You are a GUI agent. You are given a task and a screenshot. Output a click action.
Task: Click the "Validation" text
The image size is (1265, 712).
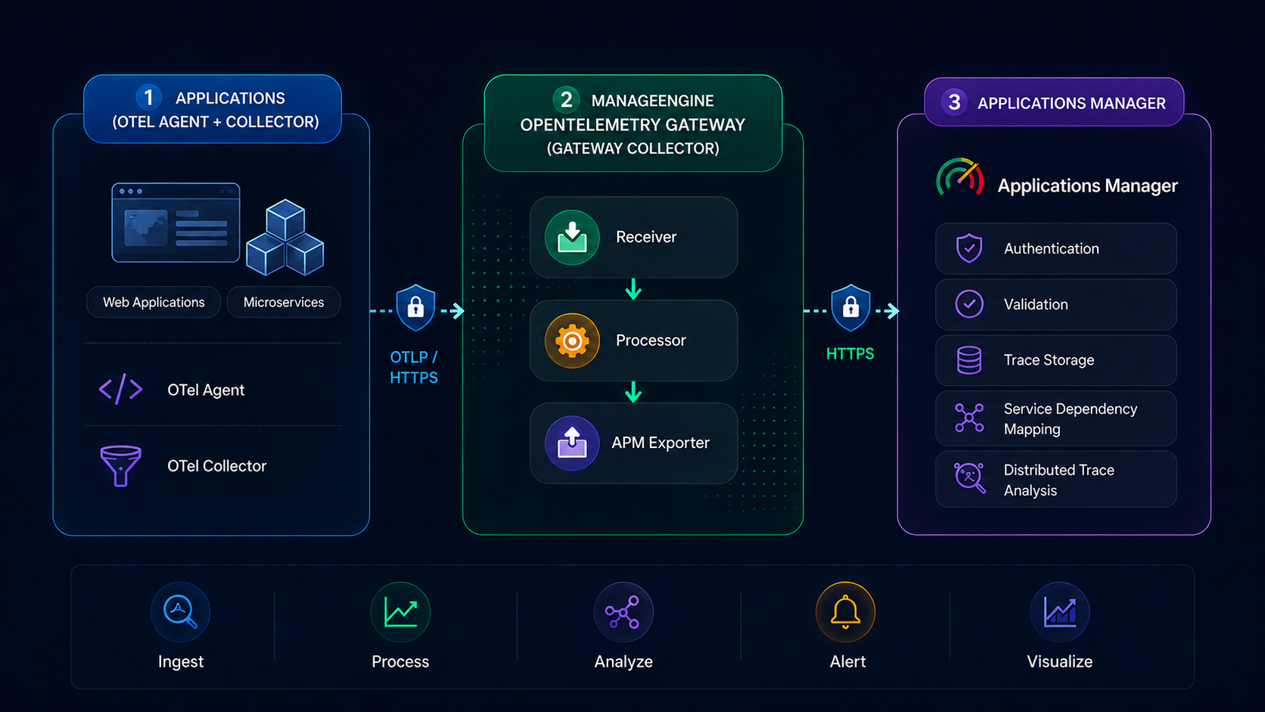coord(1036,304)
